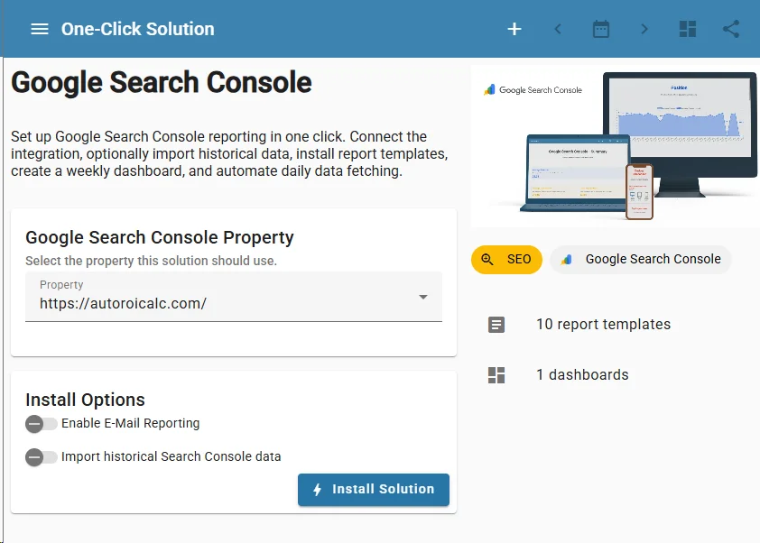Open the dashboard grid icon in header
Viewport: 760px width, 543px height.
tap(687, 29)
